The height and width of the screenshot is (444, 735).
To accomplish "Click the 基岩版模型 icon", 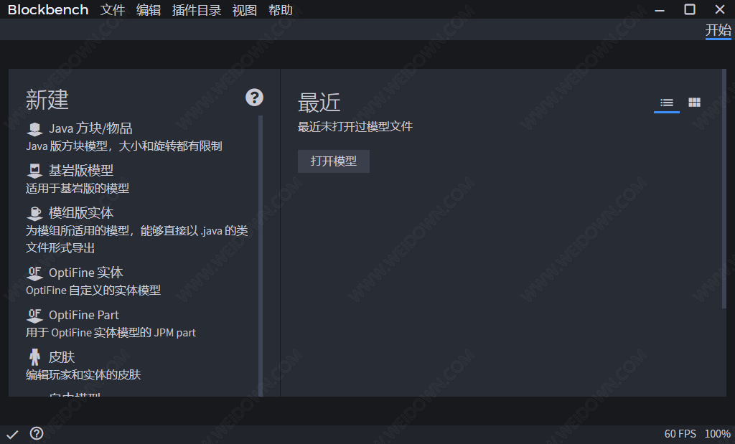I will tap(34, 171).
